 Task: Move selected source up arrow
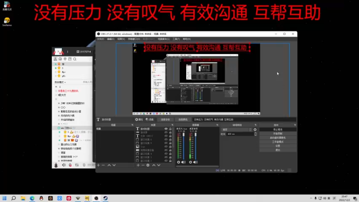coord(154,165)
